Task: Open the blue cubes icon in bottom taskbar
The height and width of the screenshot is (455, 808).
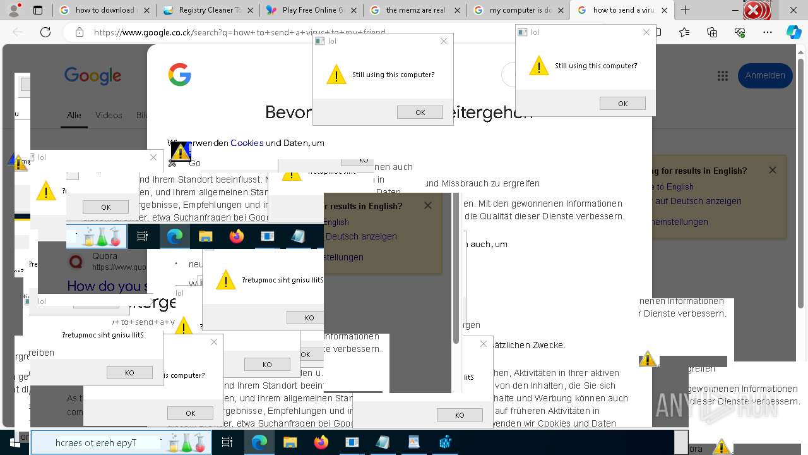Action: (446, 443)
